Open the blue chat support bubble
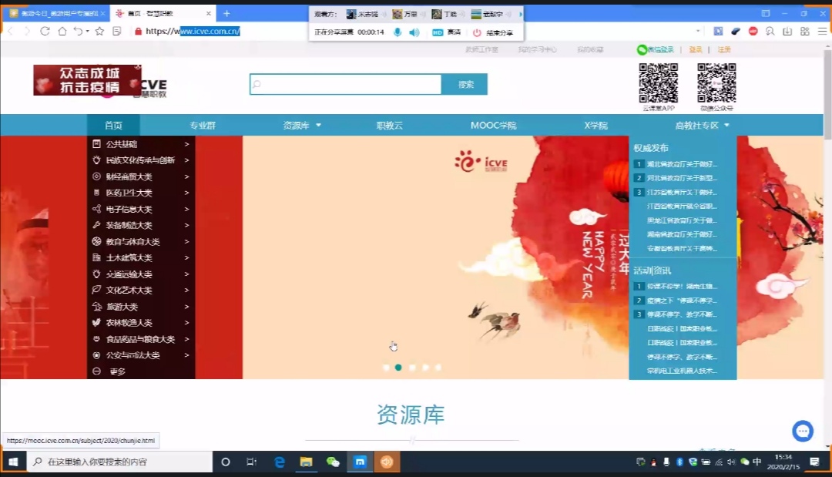 (x=803, y=431)
